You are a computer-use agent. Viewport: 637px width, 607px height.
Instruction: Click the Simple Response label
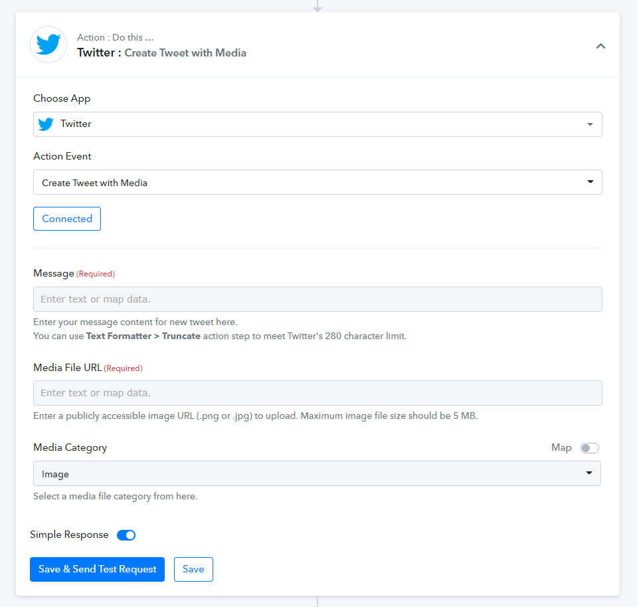[x=69, y=535]
